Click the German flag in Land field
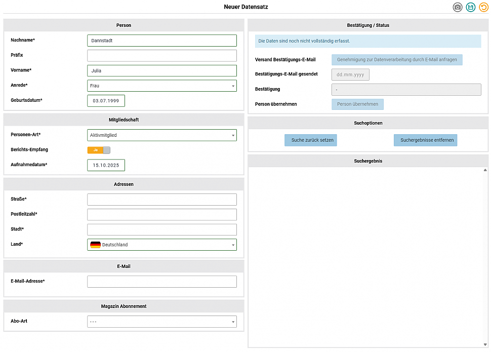491x352 pixels. [x=95, y=245]
